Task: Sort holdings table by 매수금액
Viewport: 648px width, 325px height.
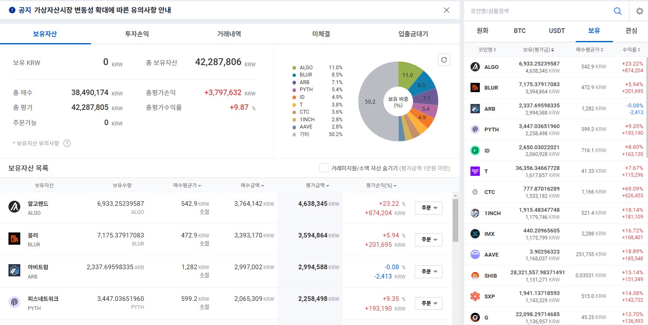Action: click(252, 186)
